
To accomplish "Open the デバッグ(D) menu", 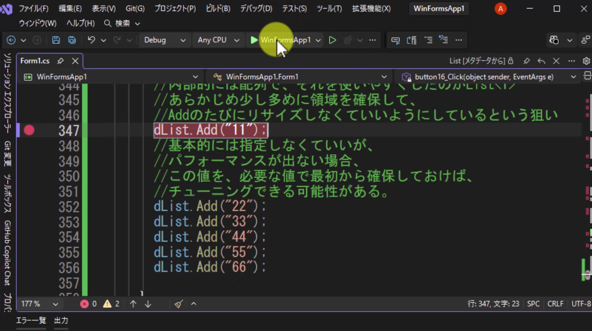I will [256, 8].
